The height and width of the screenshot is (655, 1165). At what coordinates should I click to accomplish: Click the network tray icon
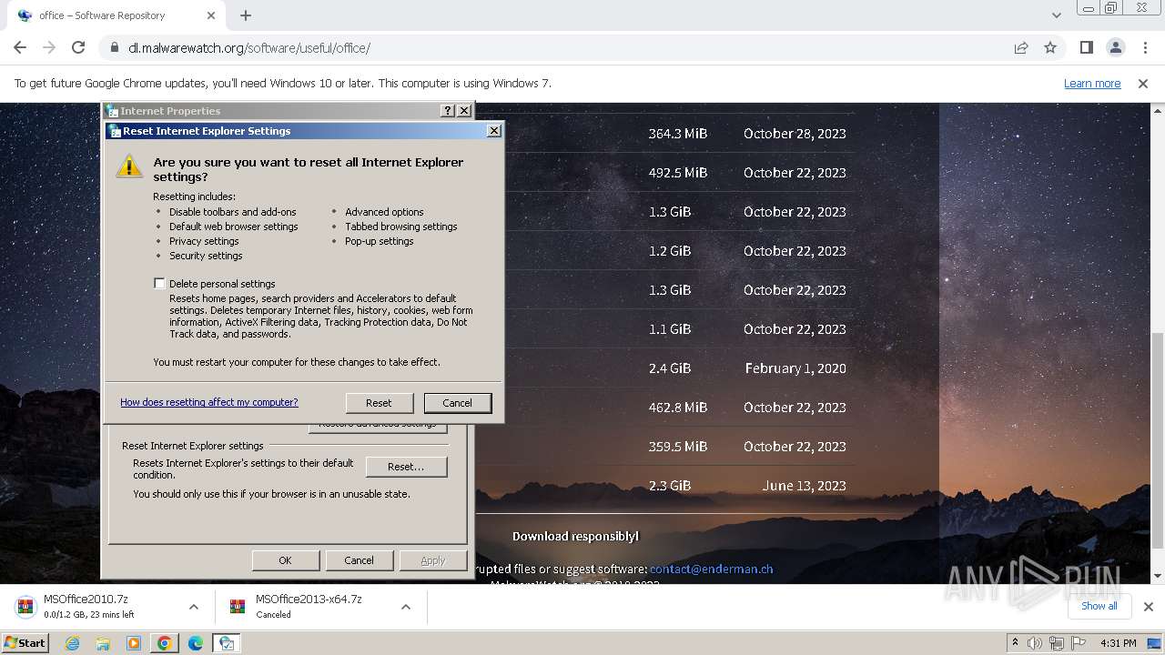coord(1057,643)
